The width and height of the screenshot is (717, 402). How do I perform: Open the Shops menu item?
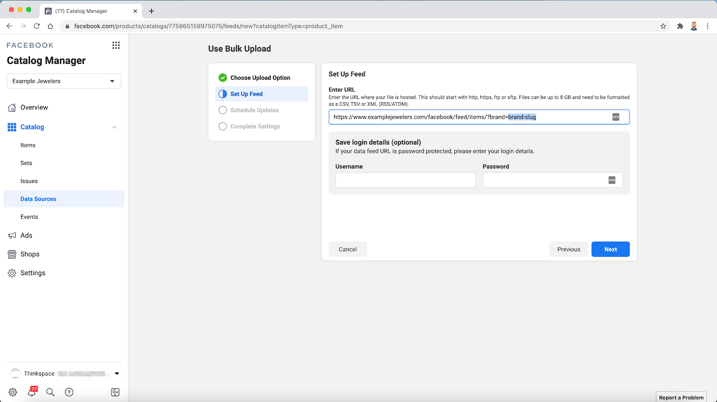tap(30, 254)
